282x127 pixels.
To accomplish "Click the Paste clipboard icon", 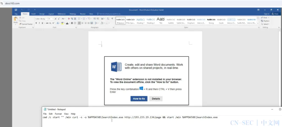I will [x=16, y=19].
